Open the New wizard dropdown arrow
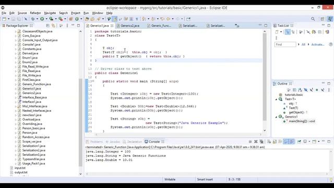Screen dimensions: 334x188 pos(8,19)
